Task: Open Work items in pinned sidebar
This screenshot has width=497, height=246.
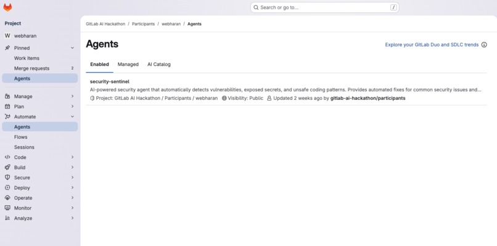Action: [39, 59]
